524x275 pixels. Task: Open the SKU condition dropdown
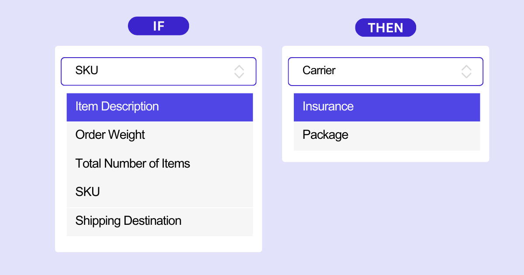coord(159,72)
